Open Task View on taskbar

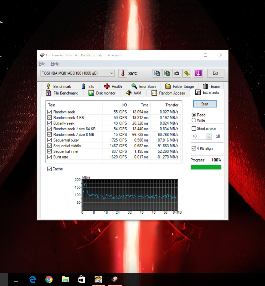[16, 279]
